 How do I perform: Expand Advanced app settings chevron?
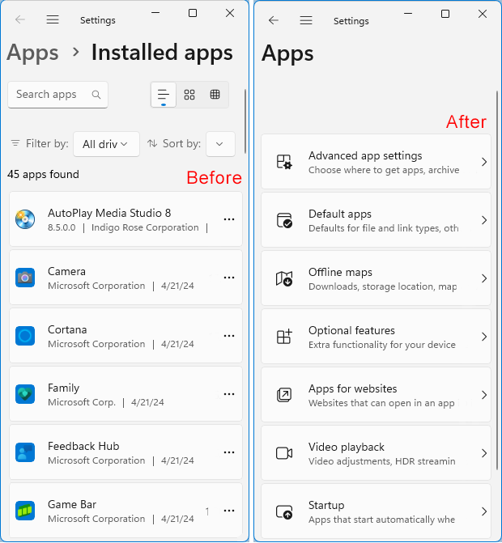point(483,162)
